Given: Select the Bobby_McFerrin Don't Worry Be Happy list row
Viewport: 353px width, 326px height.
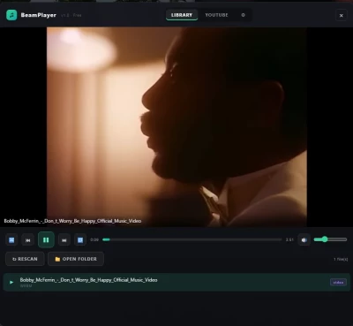Looking at the screenshot, I should pos(176,282).
